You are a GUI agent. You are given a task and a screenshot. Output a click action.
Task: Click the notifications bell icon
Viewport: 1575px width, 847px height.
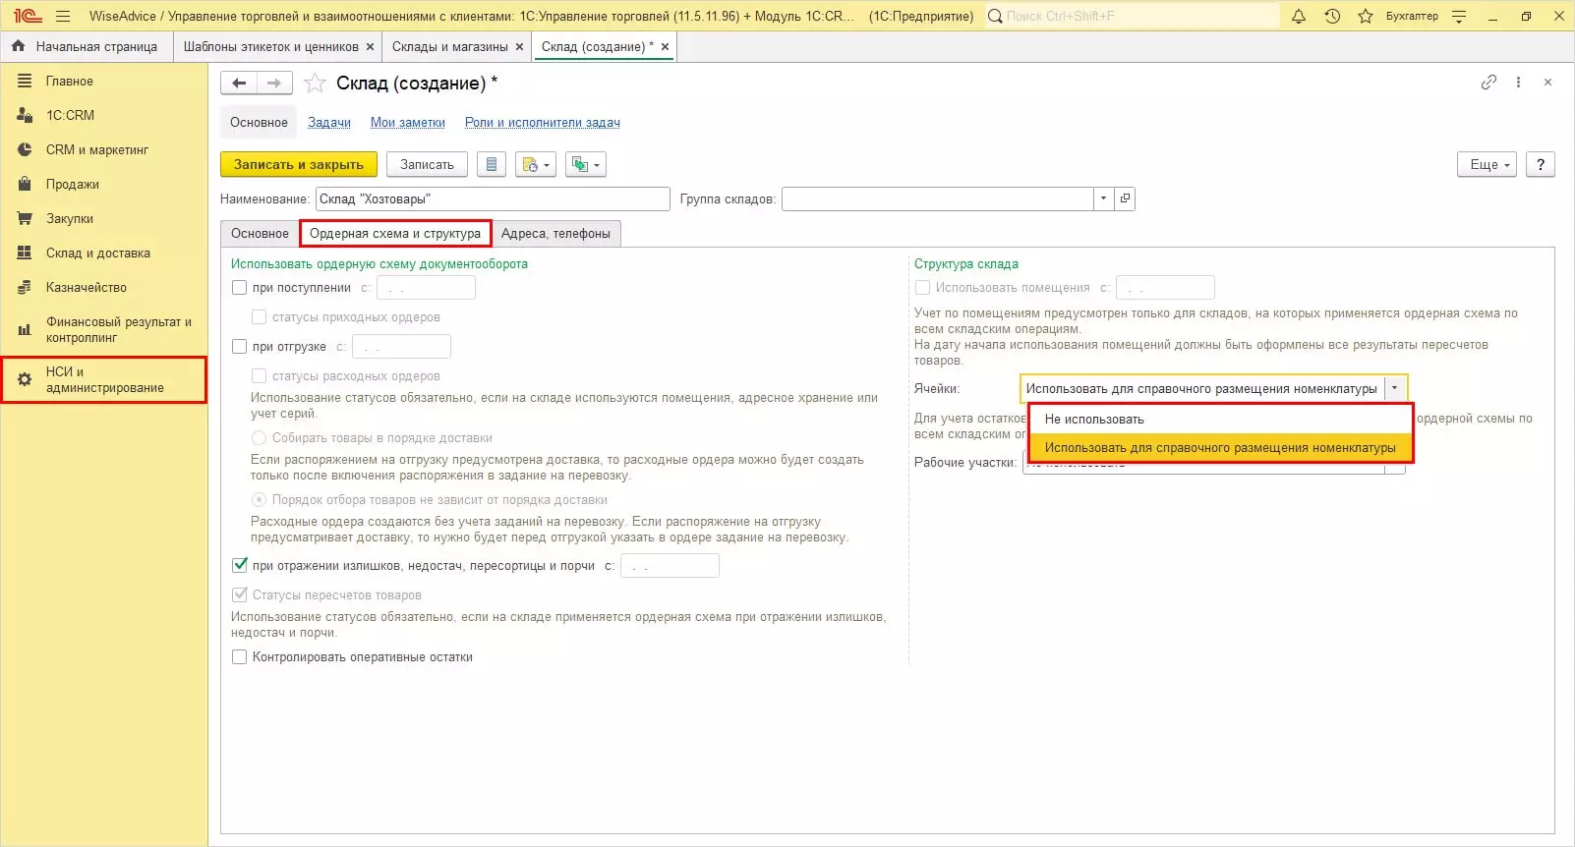pos(1299,16)
